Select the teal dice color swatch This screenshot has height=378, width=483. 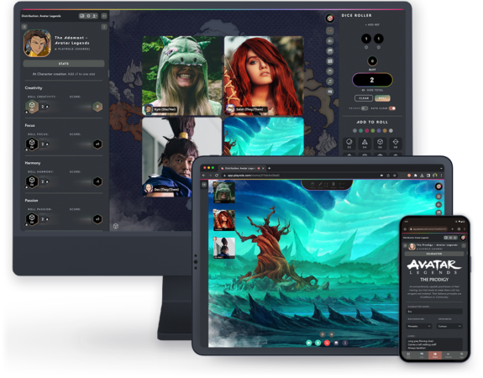(360, 131)
